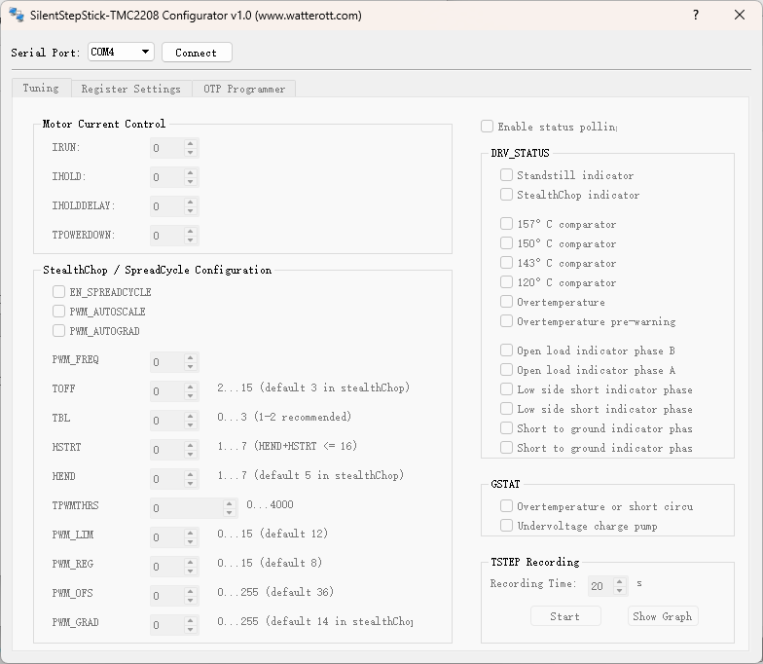Switch to the Tuning tab
This screenshot has height=664, width=763.
click(x=41, y=88)
